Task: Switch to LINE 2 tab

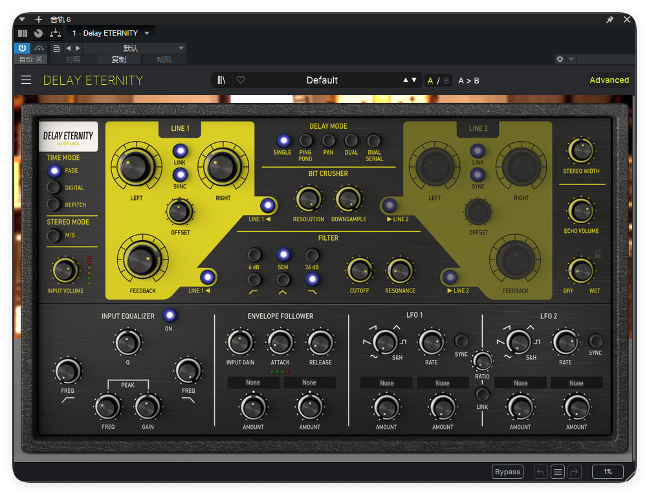Action: 478,129
